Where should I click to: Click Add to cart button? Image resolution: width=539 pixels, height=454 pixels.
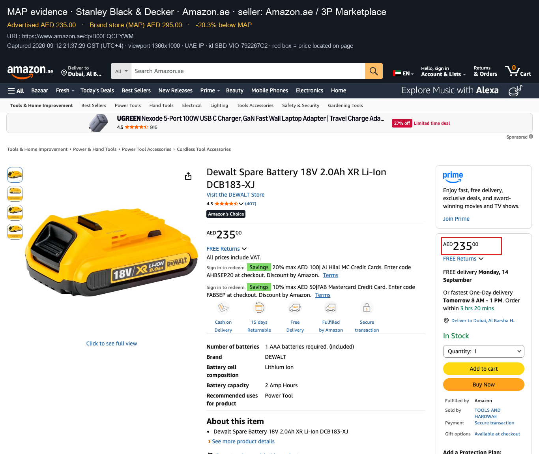click(x=484, y=369)
